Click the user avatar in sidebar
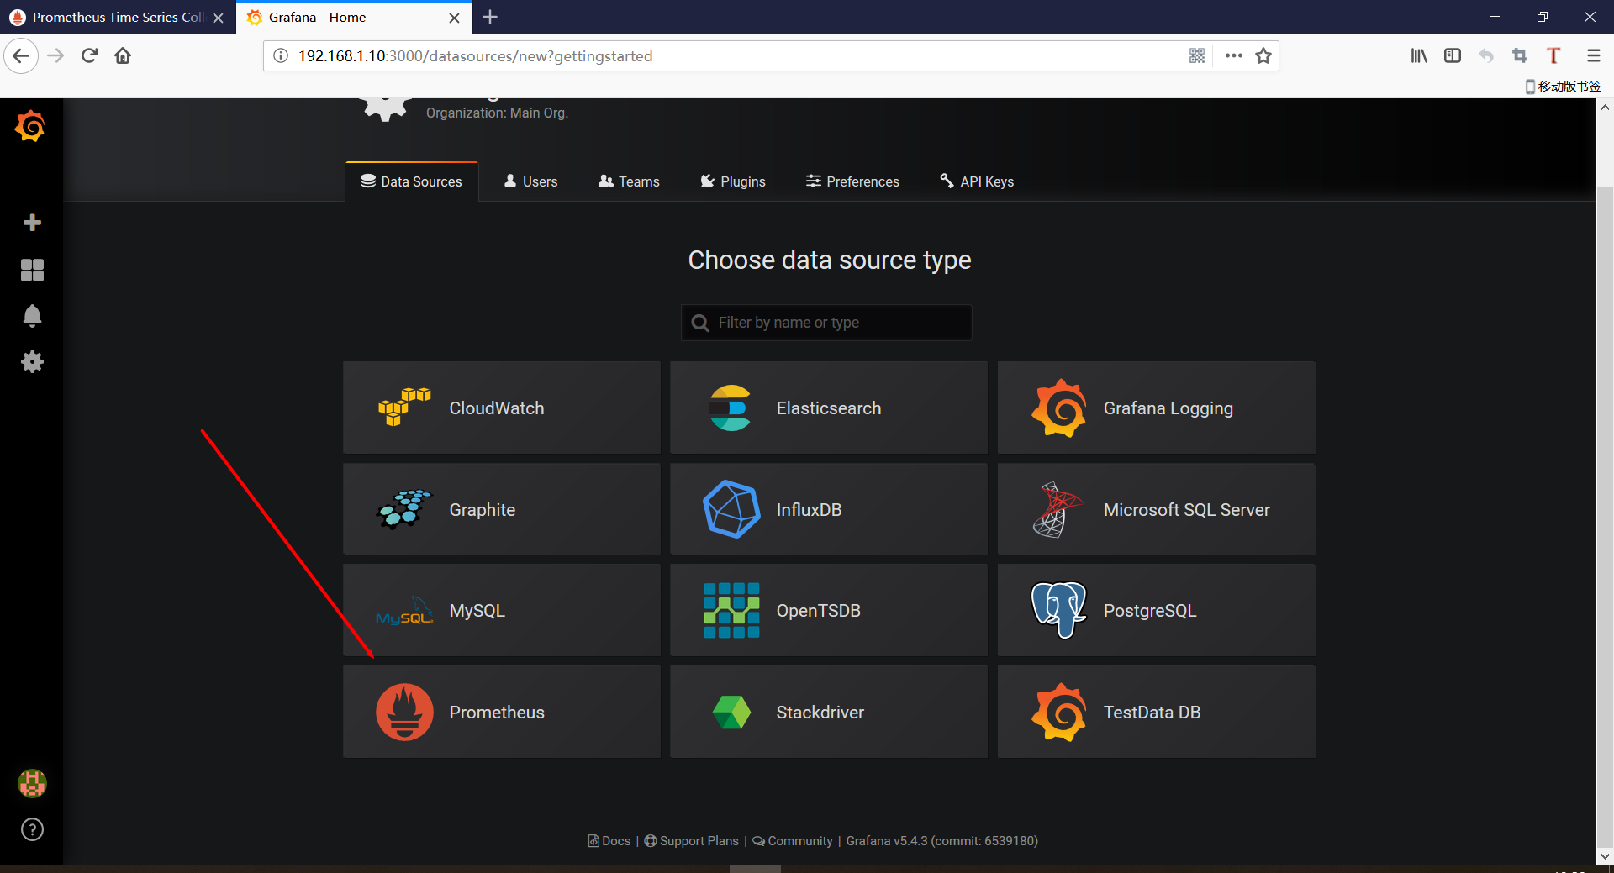The width and height of the screenshot is (1614, 873). pyautogui.click(x=32, y=783)
